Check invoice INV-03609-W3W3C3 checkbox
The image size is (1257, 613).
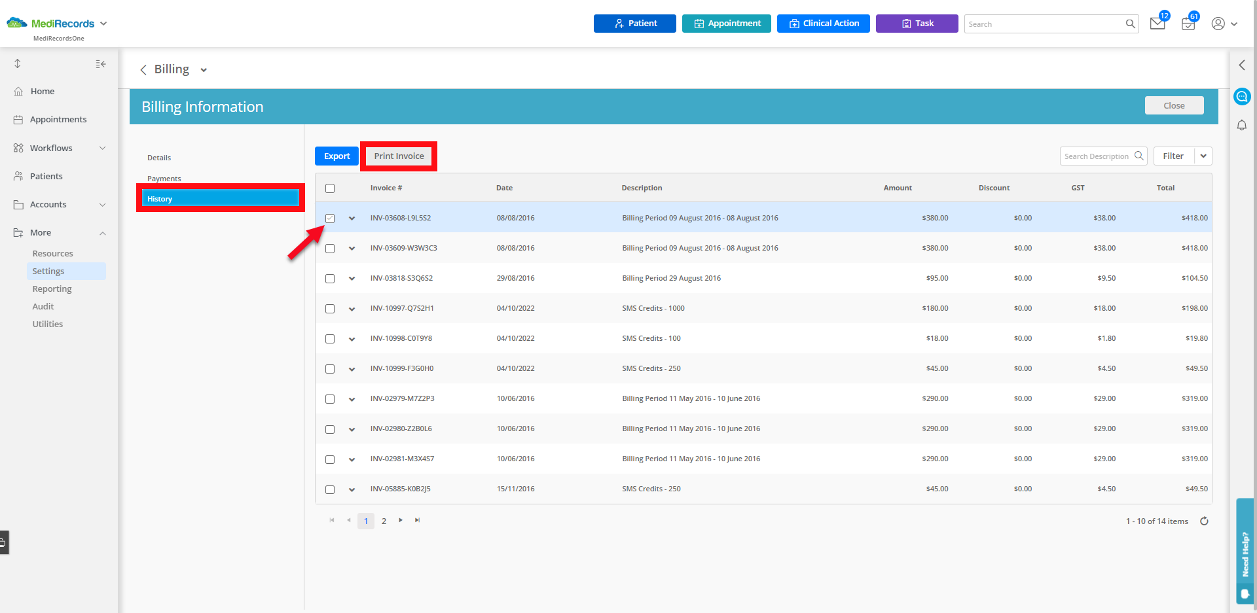[330, 249]
